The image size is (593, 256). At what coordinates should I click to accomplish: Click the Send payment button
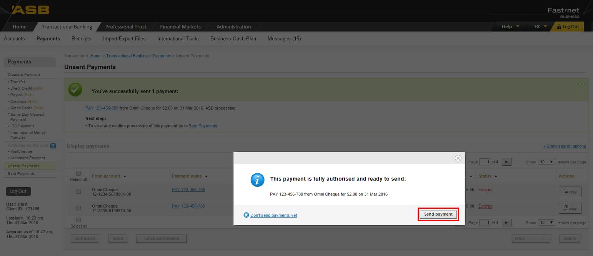[438, 214]
